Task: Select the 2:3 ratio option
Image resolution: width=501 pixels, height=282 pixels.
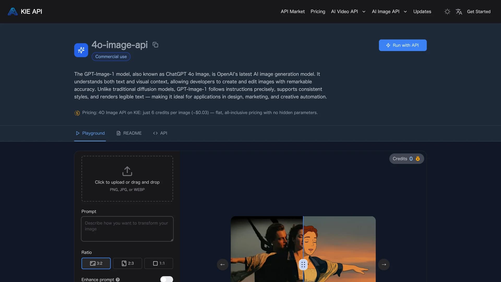Action: pos(128,263)
